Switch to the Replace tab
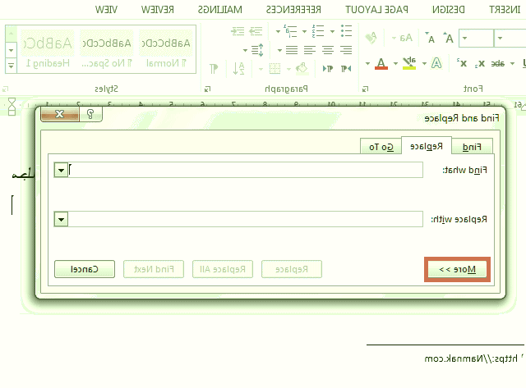The width and height of the screenshot is (526, 388). point(427,146)
